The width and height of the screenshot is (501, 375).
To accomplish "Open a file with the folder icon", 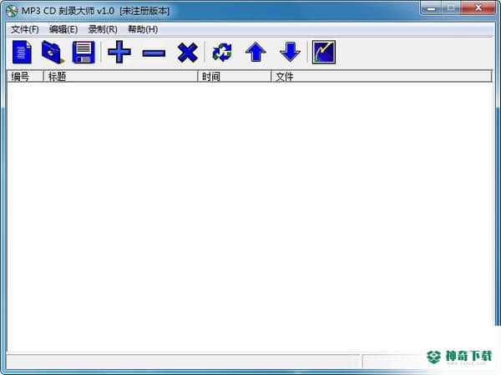I will click(53, 52).
